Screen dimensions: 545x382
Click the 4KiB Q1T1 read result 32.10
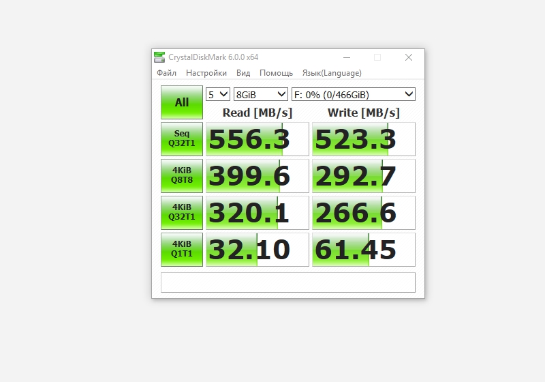[258, 250]
